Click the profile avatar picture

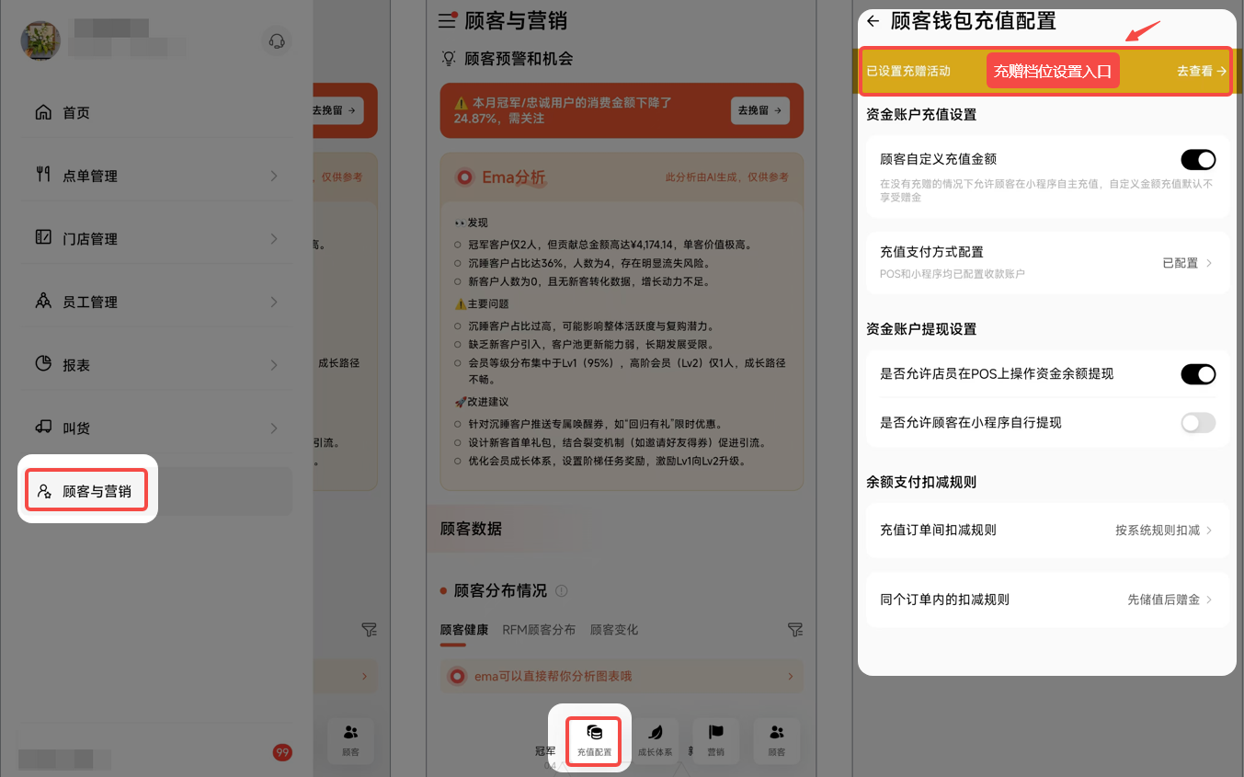40,41
